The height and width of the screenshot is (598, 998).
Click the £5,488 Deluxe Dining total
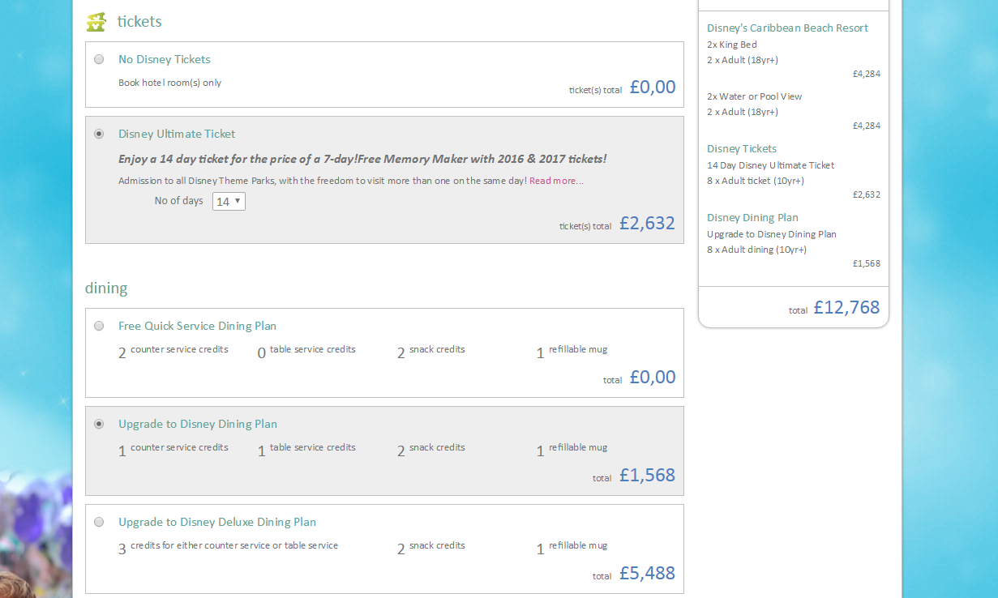647,573
